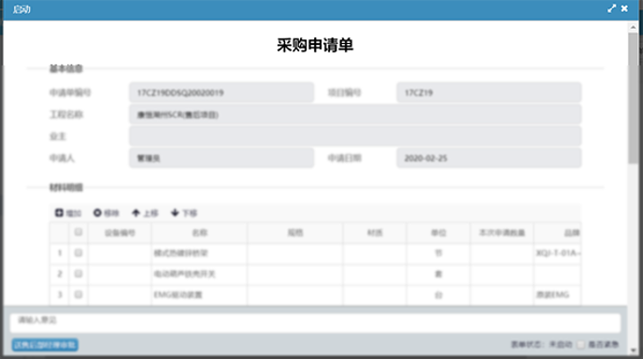Click the 下移 down arrow icon

tap(175, 212)
